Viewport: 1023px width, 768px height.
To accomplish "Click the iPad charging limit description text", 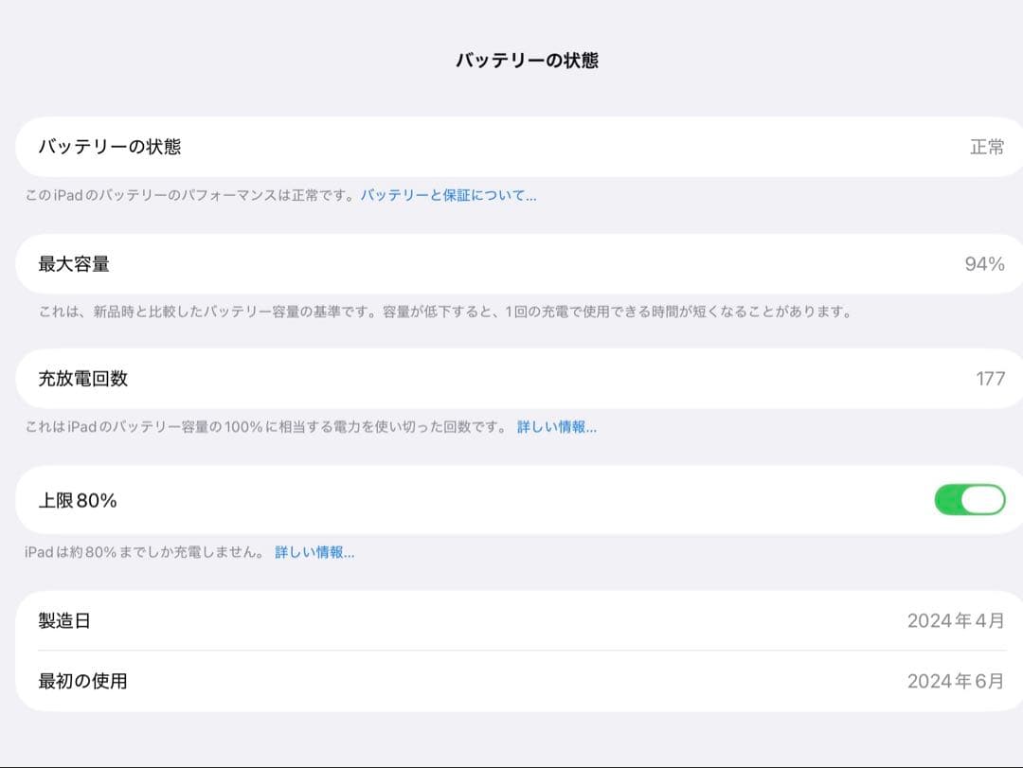I will pos(142,552).
